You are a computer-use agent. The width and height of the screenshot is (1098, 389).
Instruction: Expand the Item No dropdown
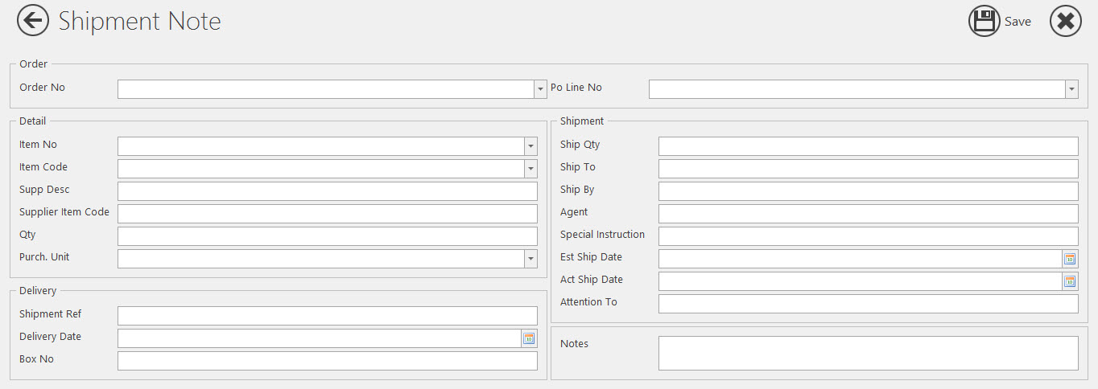530,146
